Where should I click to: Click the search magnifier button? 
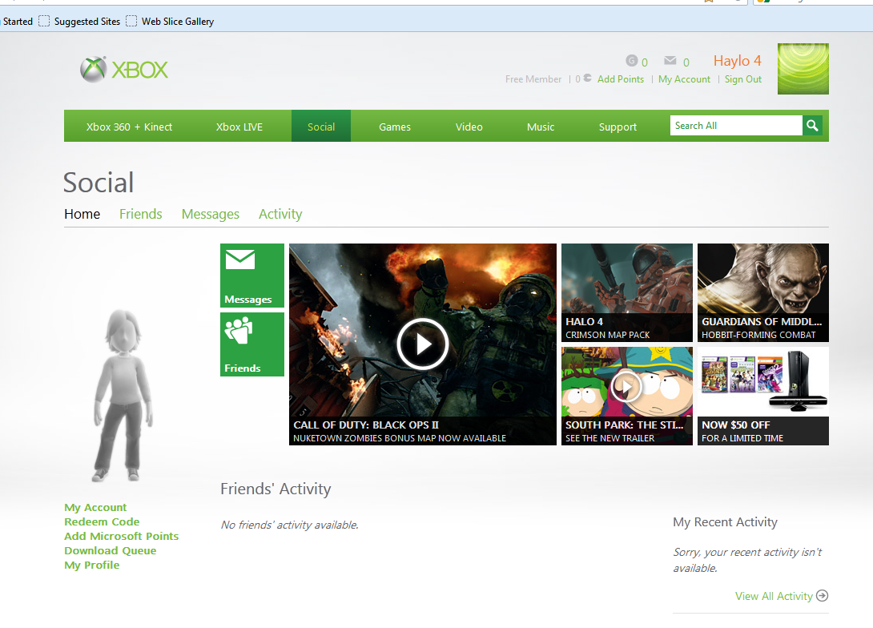(x=812, y=126)
